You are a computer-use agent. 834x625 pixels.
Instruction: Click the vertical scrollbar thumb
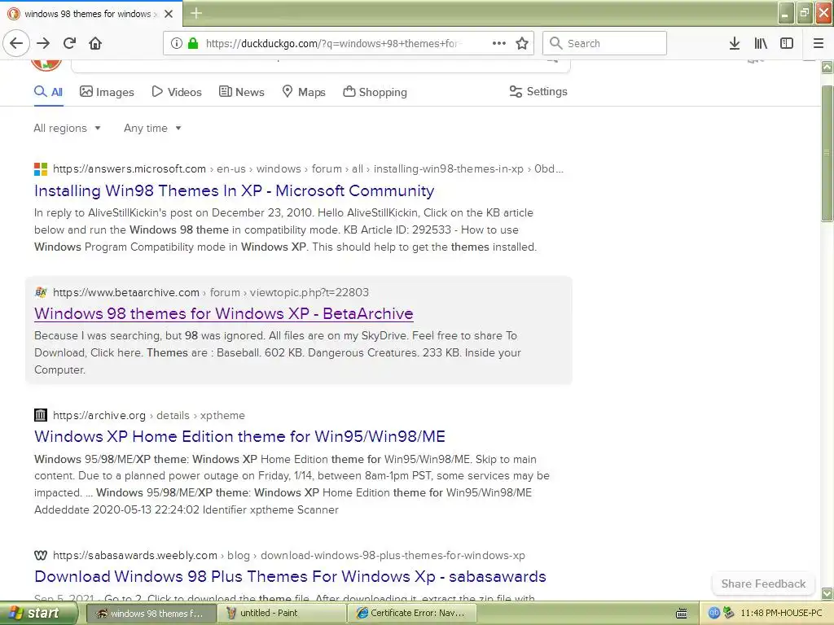coord(827,153)
